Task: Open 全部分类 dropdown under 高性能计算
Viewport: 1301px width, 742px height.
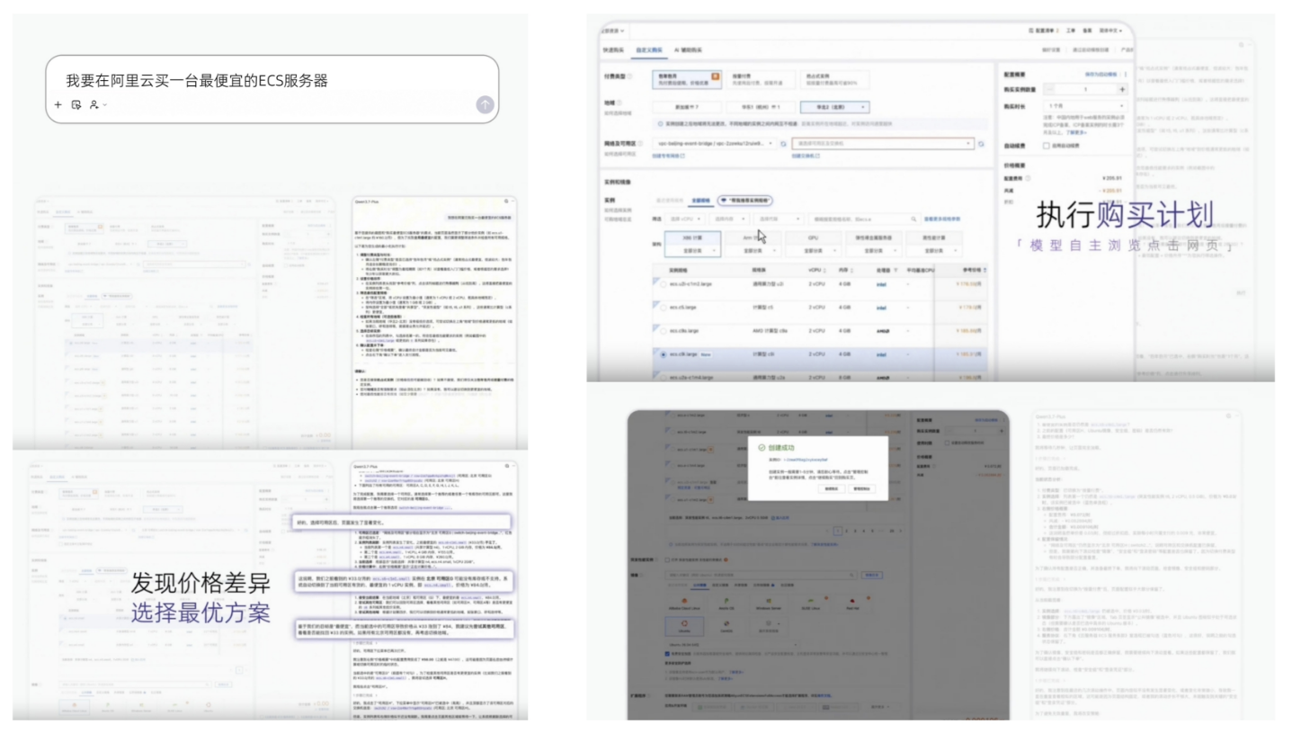Action: [x=936, y=251]
